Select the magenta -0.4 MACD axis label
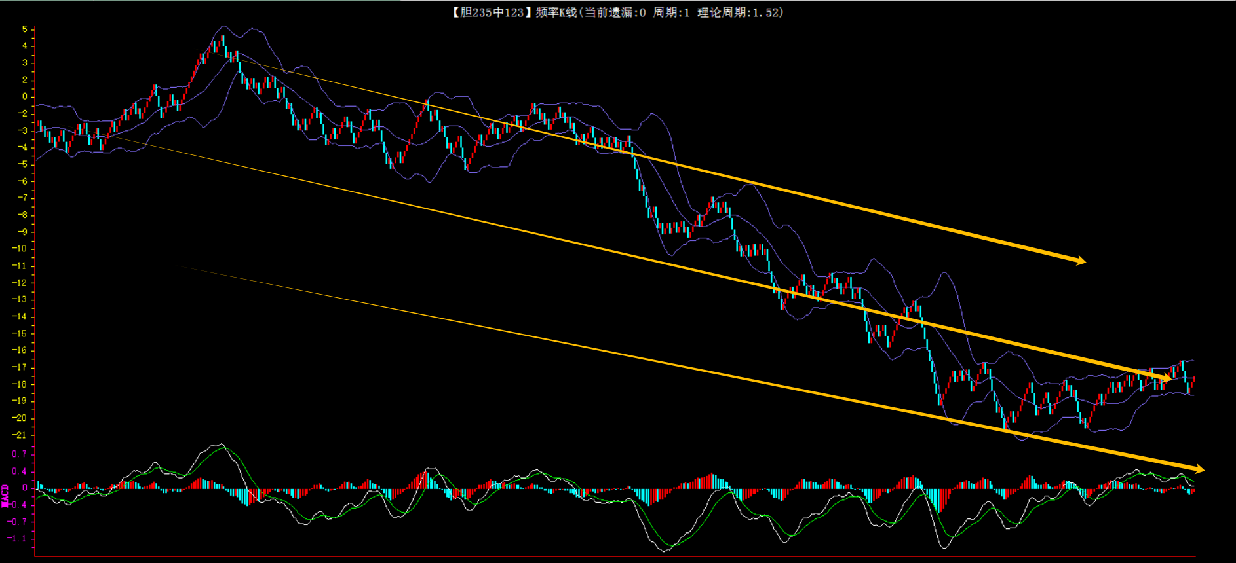 coord(18,505)
